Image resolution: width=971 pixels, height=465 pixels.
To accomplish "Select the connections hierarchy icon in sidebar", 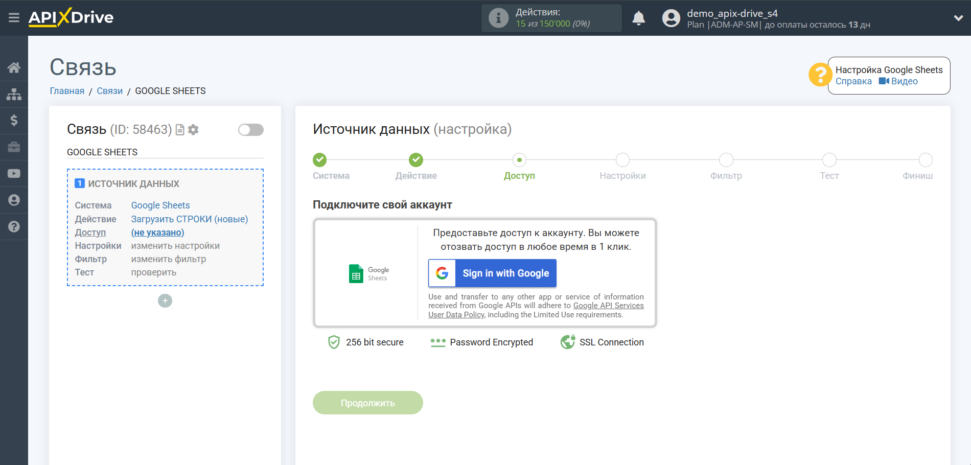I will tap(14, 94).
